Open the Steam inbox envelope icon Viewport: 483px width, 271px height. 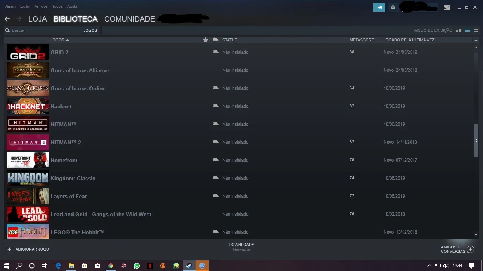click(x=393, y=7)
